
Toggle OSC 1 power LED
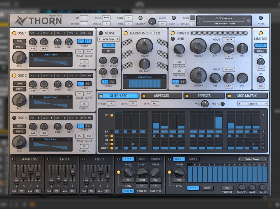click(14, 33)
